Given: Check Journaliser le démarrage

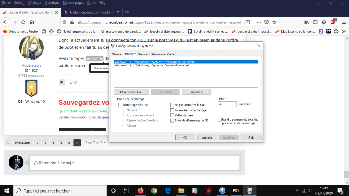Looking at the screenshot, I should pyautogui.click(x=172, y=110).
